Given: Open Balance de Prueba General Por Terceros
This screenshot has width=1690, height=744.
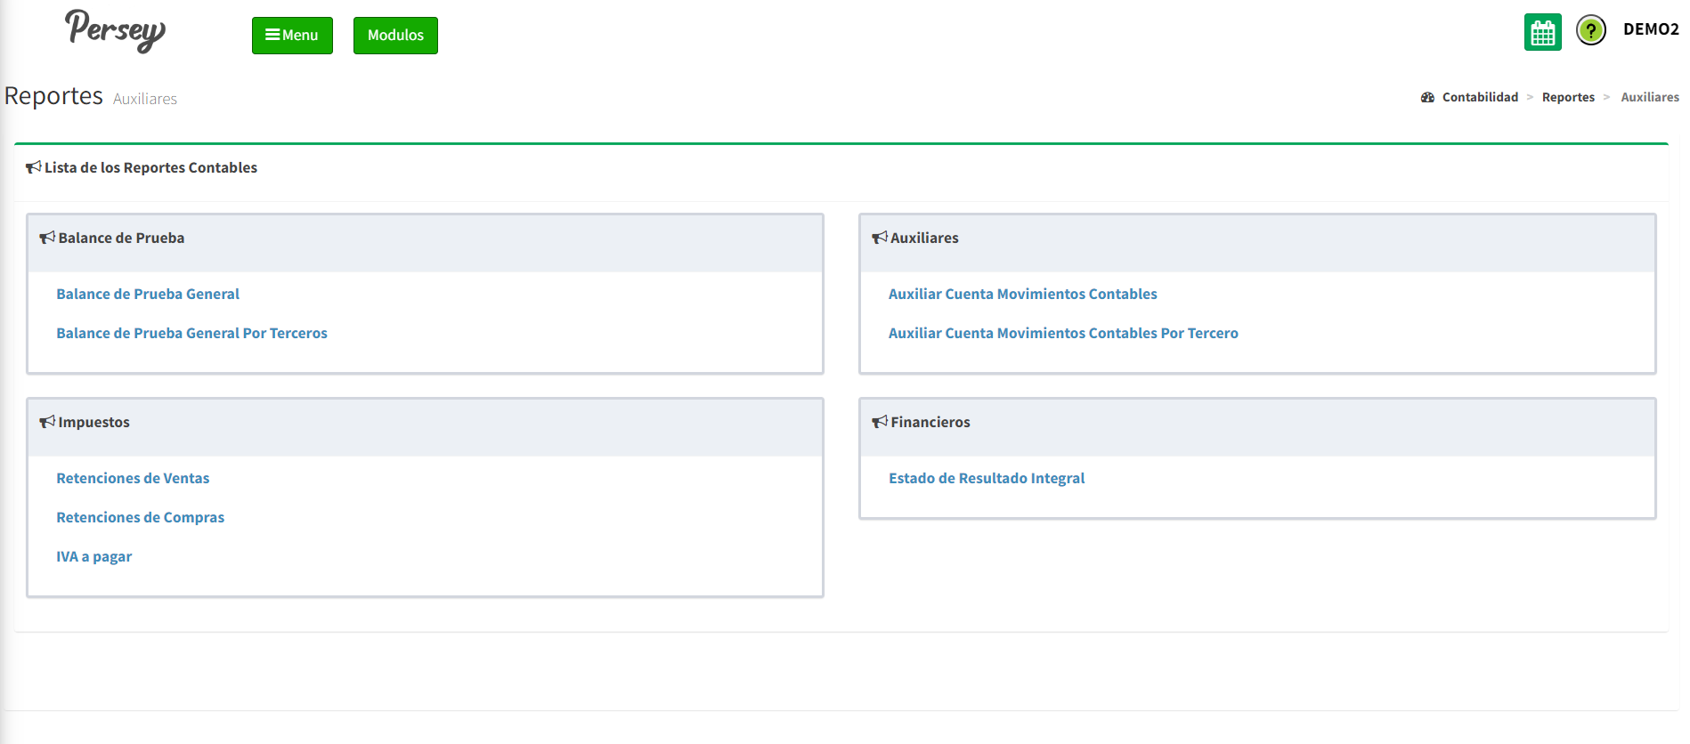Looking at the screenshot, I should pos(191,333).
